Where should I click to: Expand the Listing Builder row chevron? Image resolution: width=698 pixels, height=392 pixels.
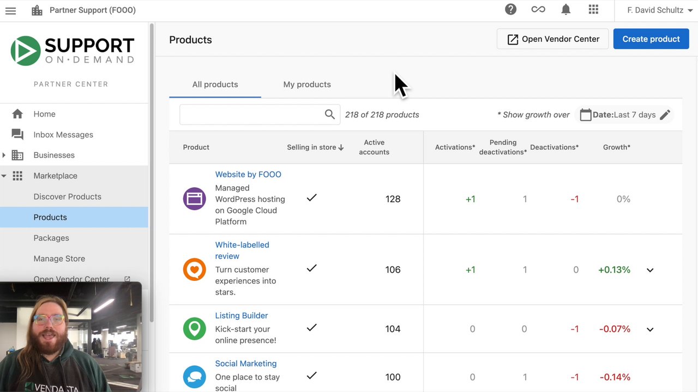tap(650, 329)
